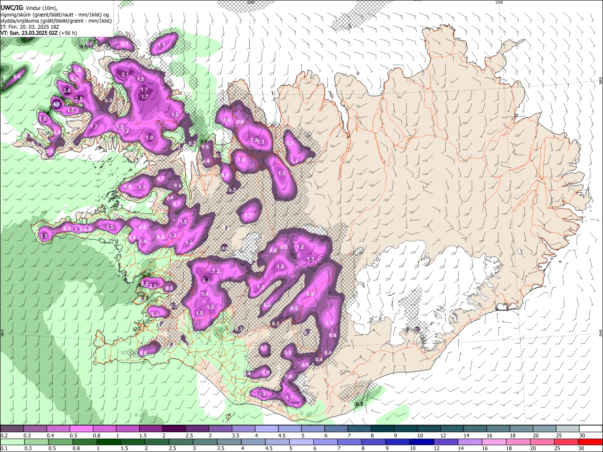Click the dark teal snow-legend swatch labeled 9
This screenshot has height=452, width=603.
pos(405,429)
